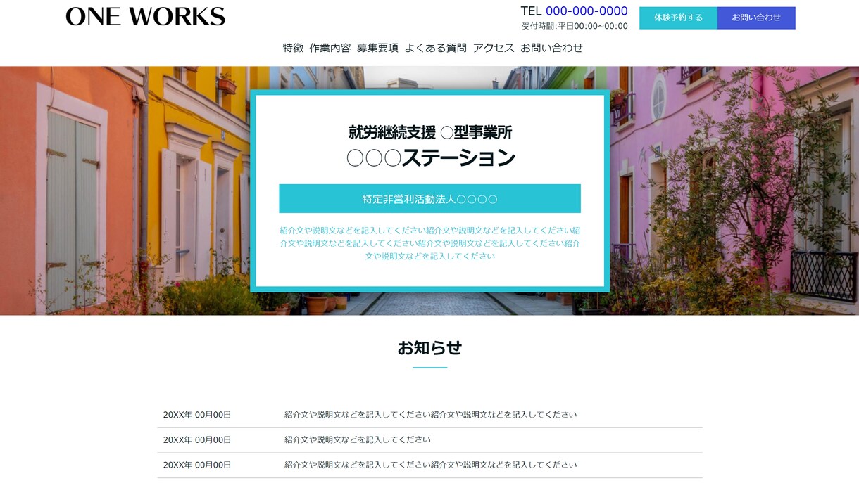Screen dimensions: 859x483
Task: Open 作業内容 navigation item
Action: (x=330, y=48)
